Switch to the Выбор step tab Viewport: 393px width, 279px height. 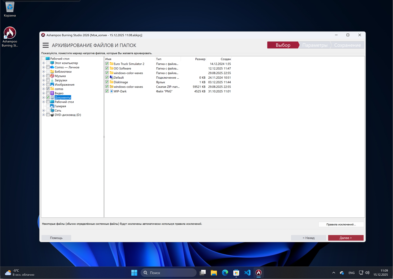point(283,45)
